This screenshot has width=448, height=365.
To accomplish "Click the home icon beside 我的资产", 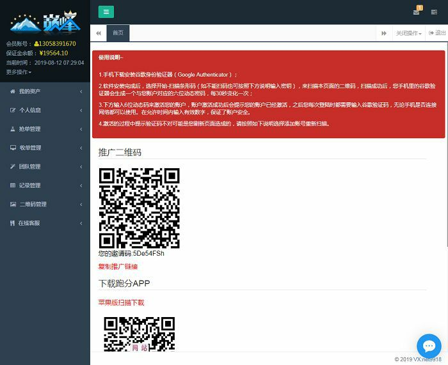I will [x=13, y=91].
